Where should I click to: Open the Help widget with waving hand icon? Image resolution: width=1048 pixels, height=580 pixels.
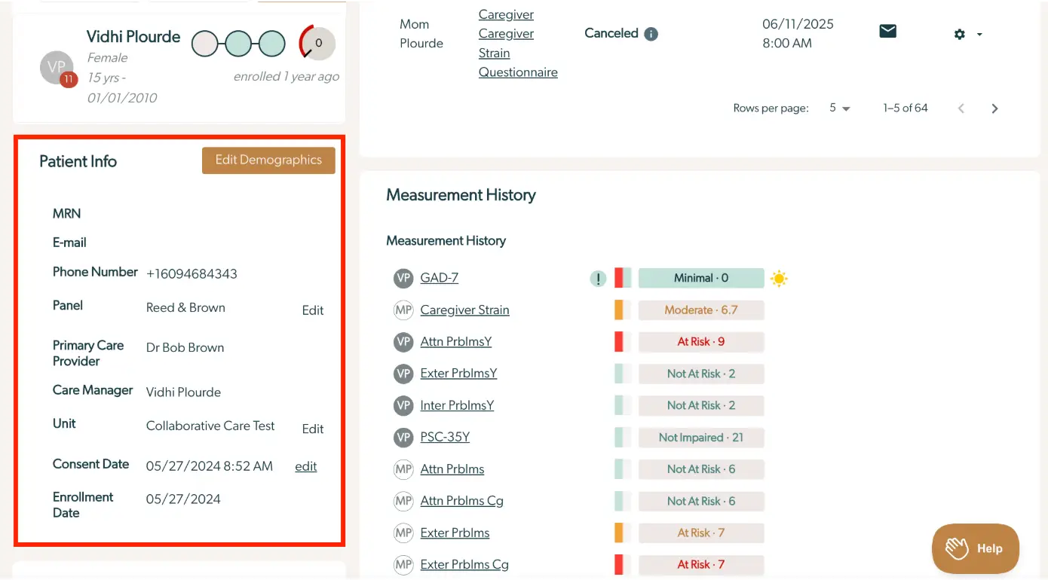975,548
